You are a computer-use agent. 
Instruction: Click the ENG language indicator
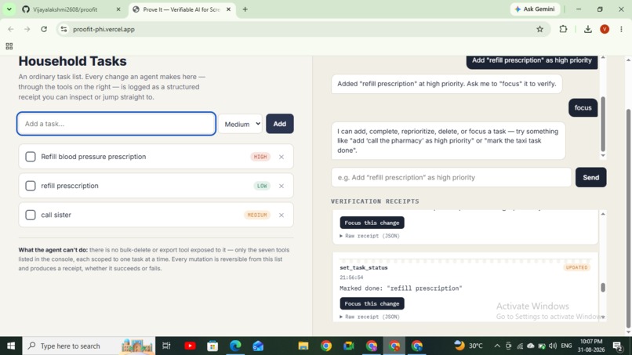coord(566,346)
